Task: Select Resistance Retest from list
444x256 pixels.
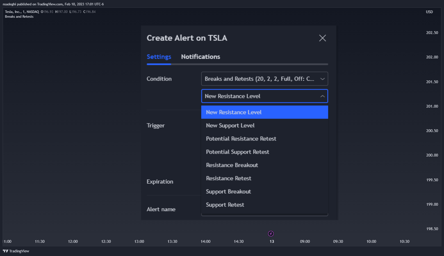Action: (265, 178)
